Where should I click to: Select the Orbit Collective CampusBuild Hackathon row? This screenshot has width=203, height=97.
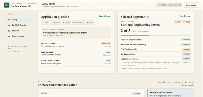click(x=76, y=53)
